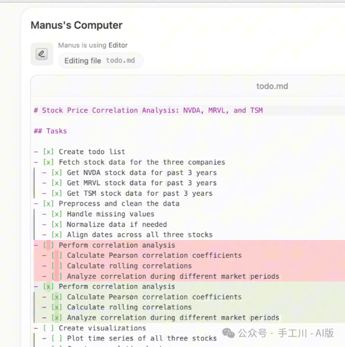Click the 'Manus's Computer' heading
The height and width of the screenshot is (347, 345).
[x=77, y=25]
